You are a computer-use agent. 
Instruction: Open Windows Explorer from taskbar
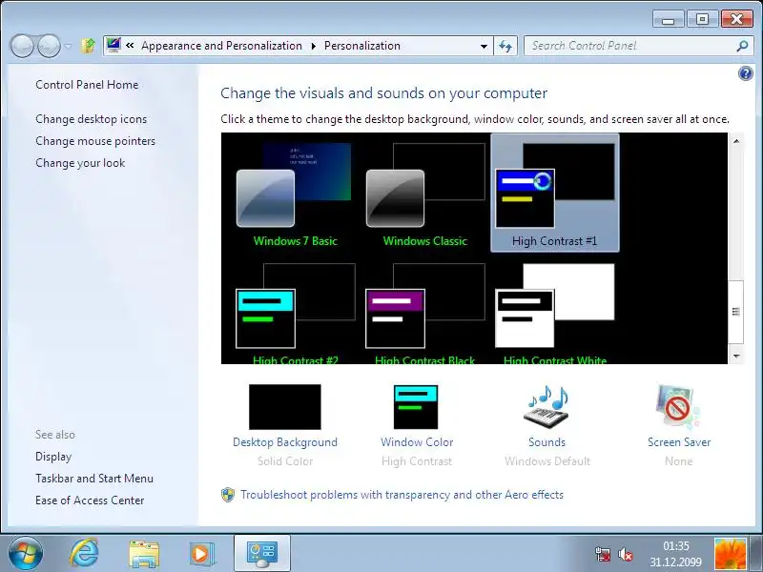click(144, 554)
